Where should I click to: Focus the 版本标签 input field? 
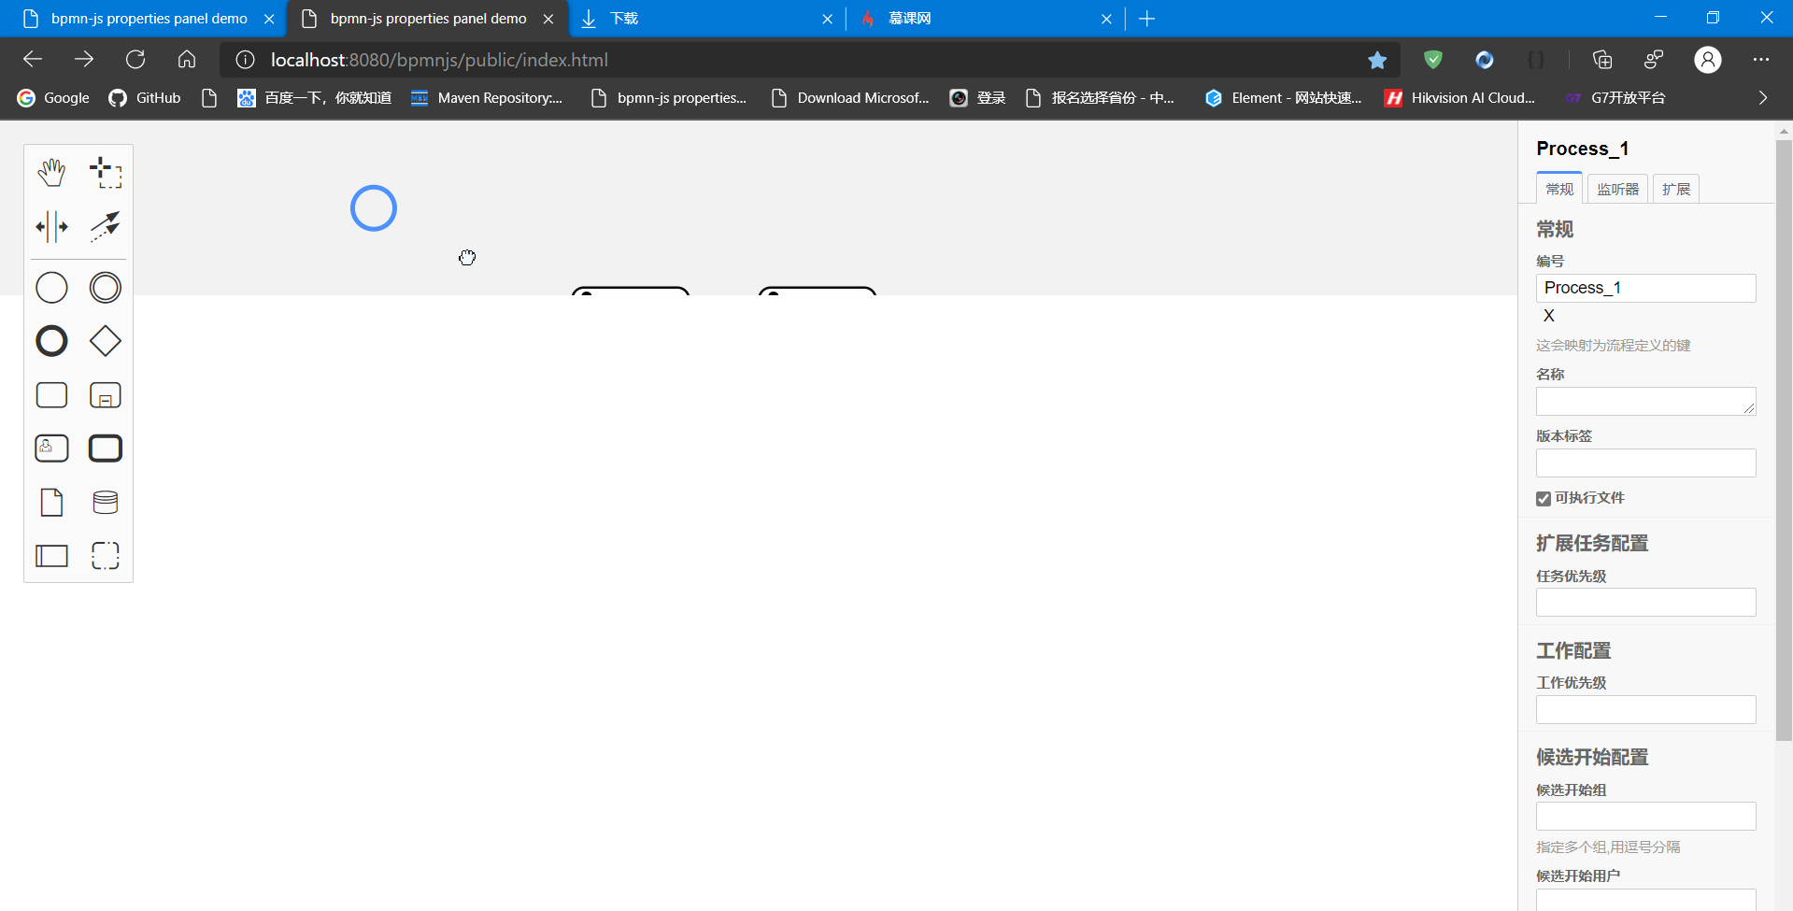pos(1645,463)
